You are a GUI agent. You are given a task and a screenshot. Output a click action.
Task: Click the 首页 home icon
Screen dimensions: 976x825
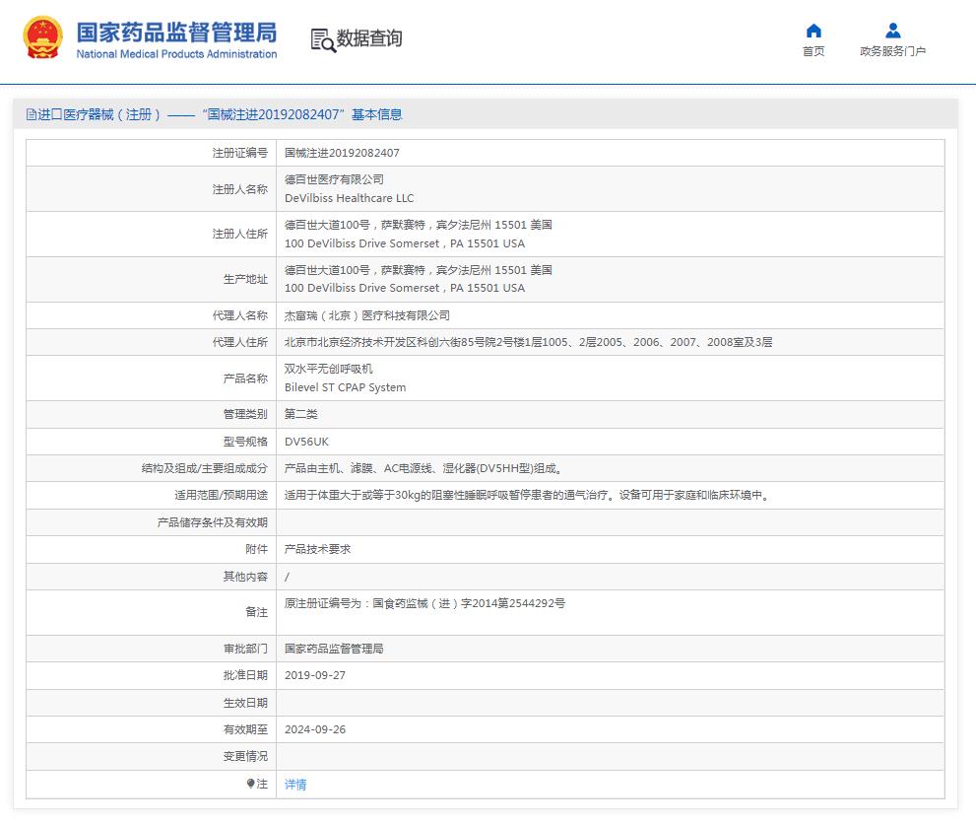813,31
